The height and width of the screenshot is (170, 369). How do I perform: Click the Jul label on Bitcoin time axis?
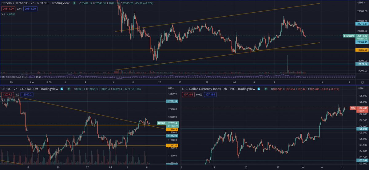(x=234, y=82)
